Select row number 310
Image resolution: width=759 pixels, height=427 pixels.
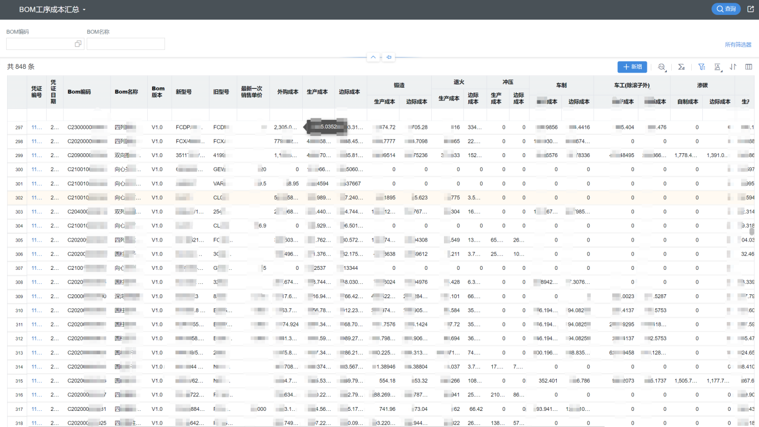pos(19,311)
